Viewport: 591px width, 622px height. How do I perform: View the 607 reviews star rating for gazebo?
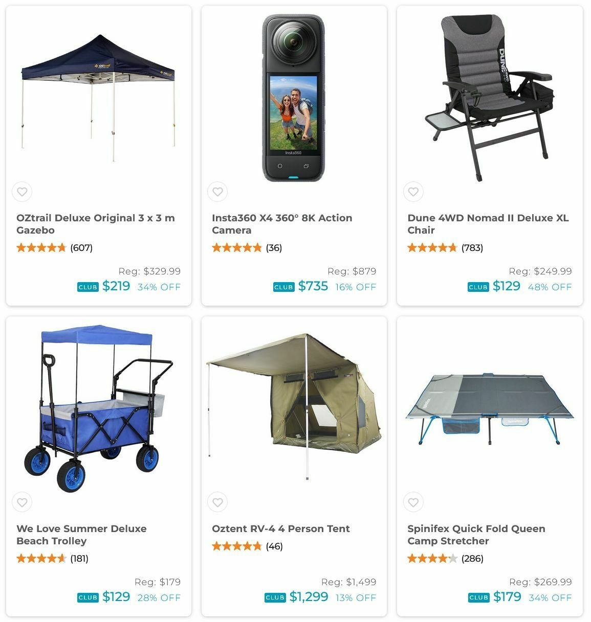coord(54,248)
